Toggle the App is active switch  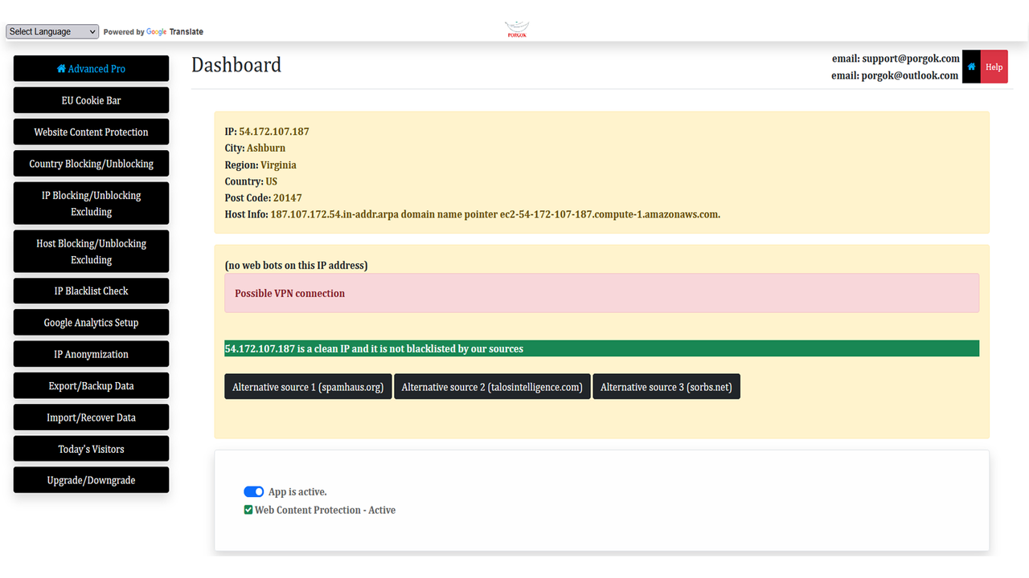253,491
